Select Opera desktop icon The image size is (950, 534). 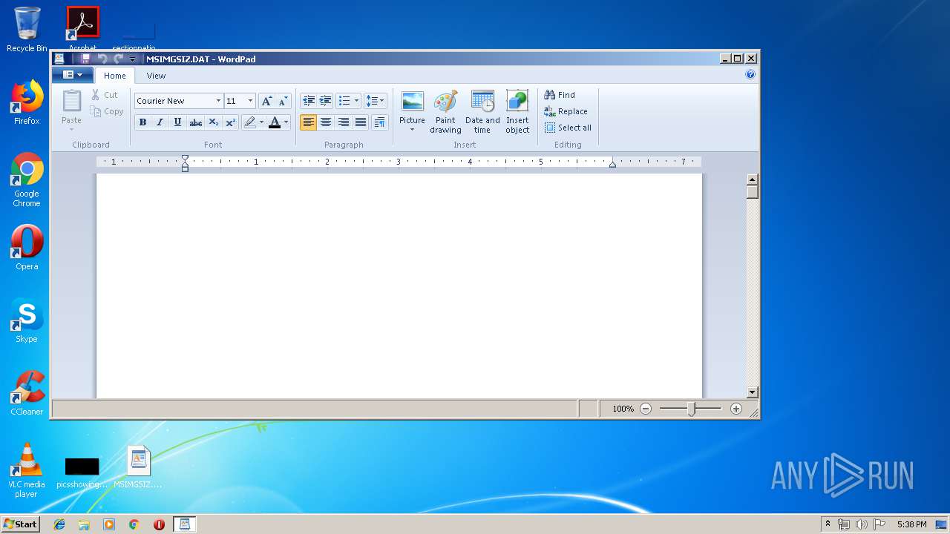[x=27, y=248]
